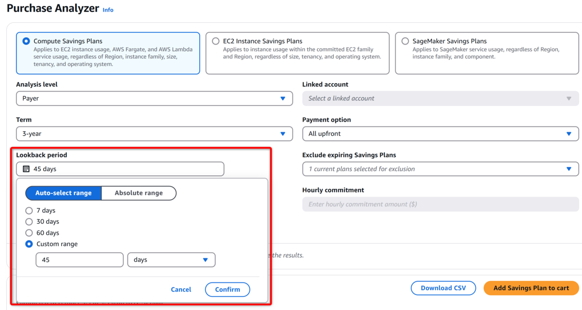The height and width of the screenshot is (310, 582).
Task: Choose the Custom range radio option
Action: point(29,244)
